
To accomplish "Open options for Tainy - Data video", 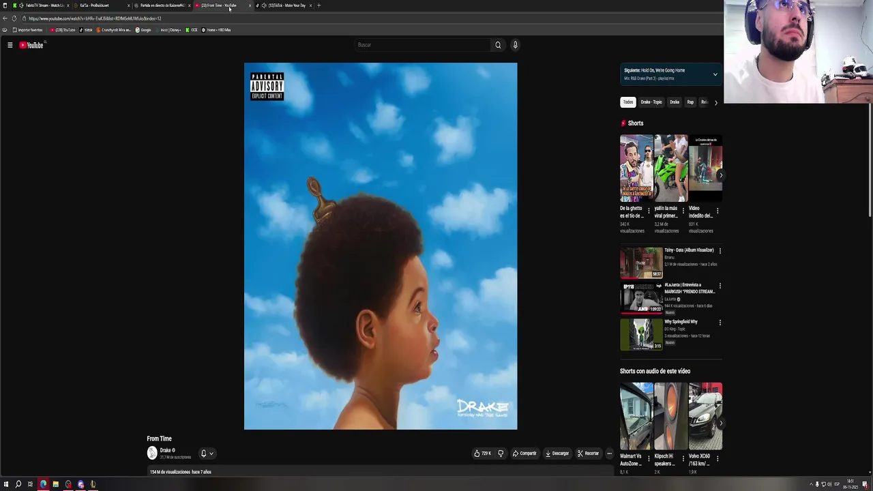I will point(720,251).
